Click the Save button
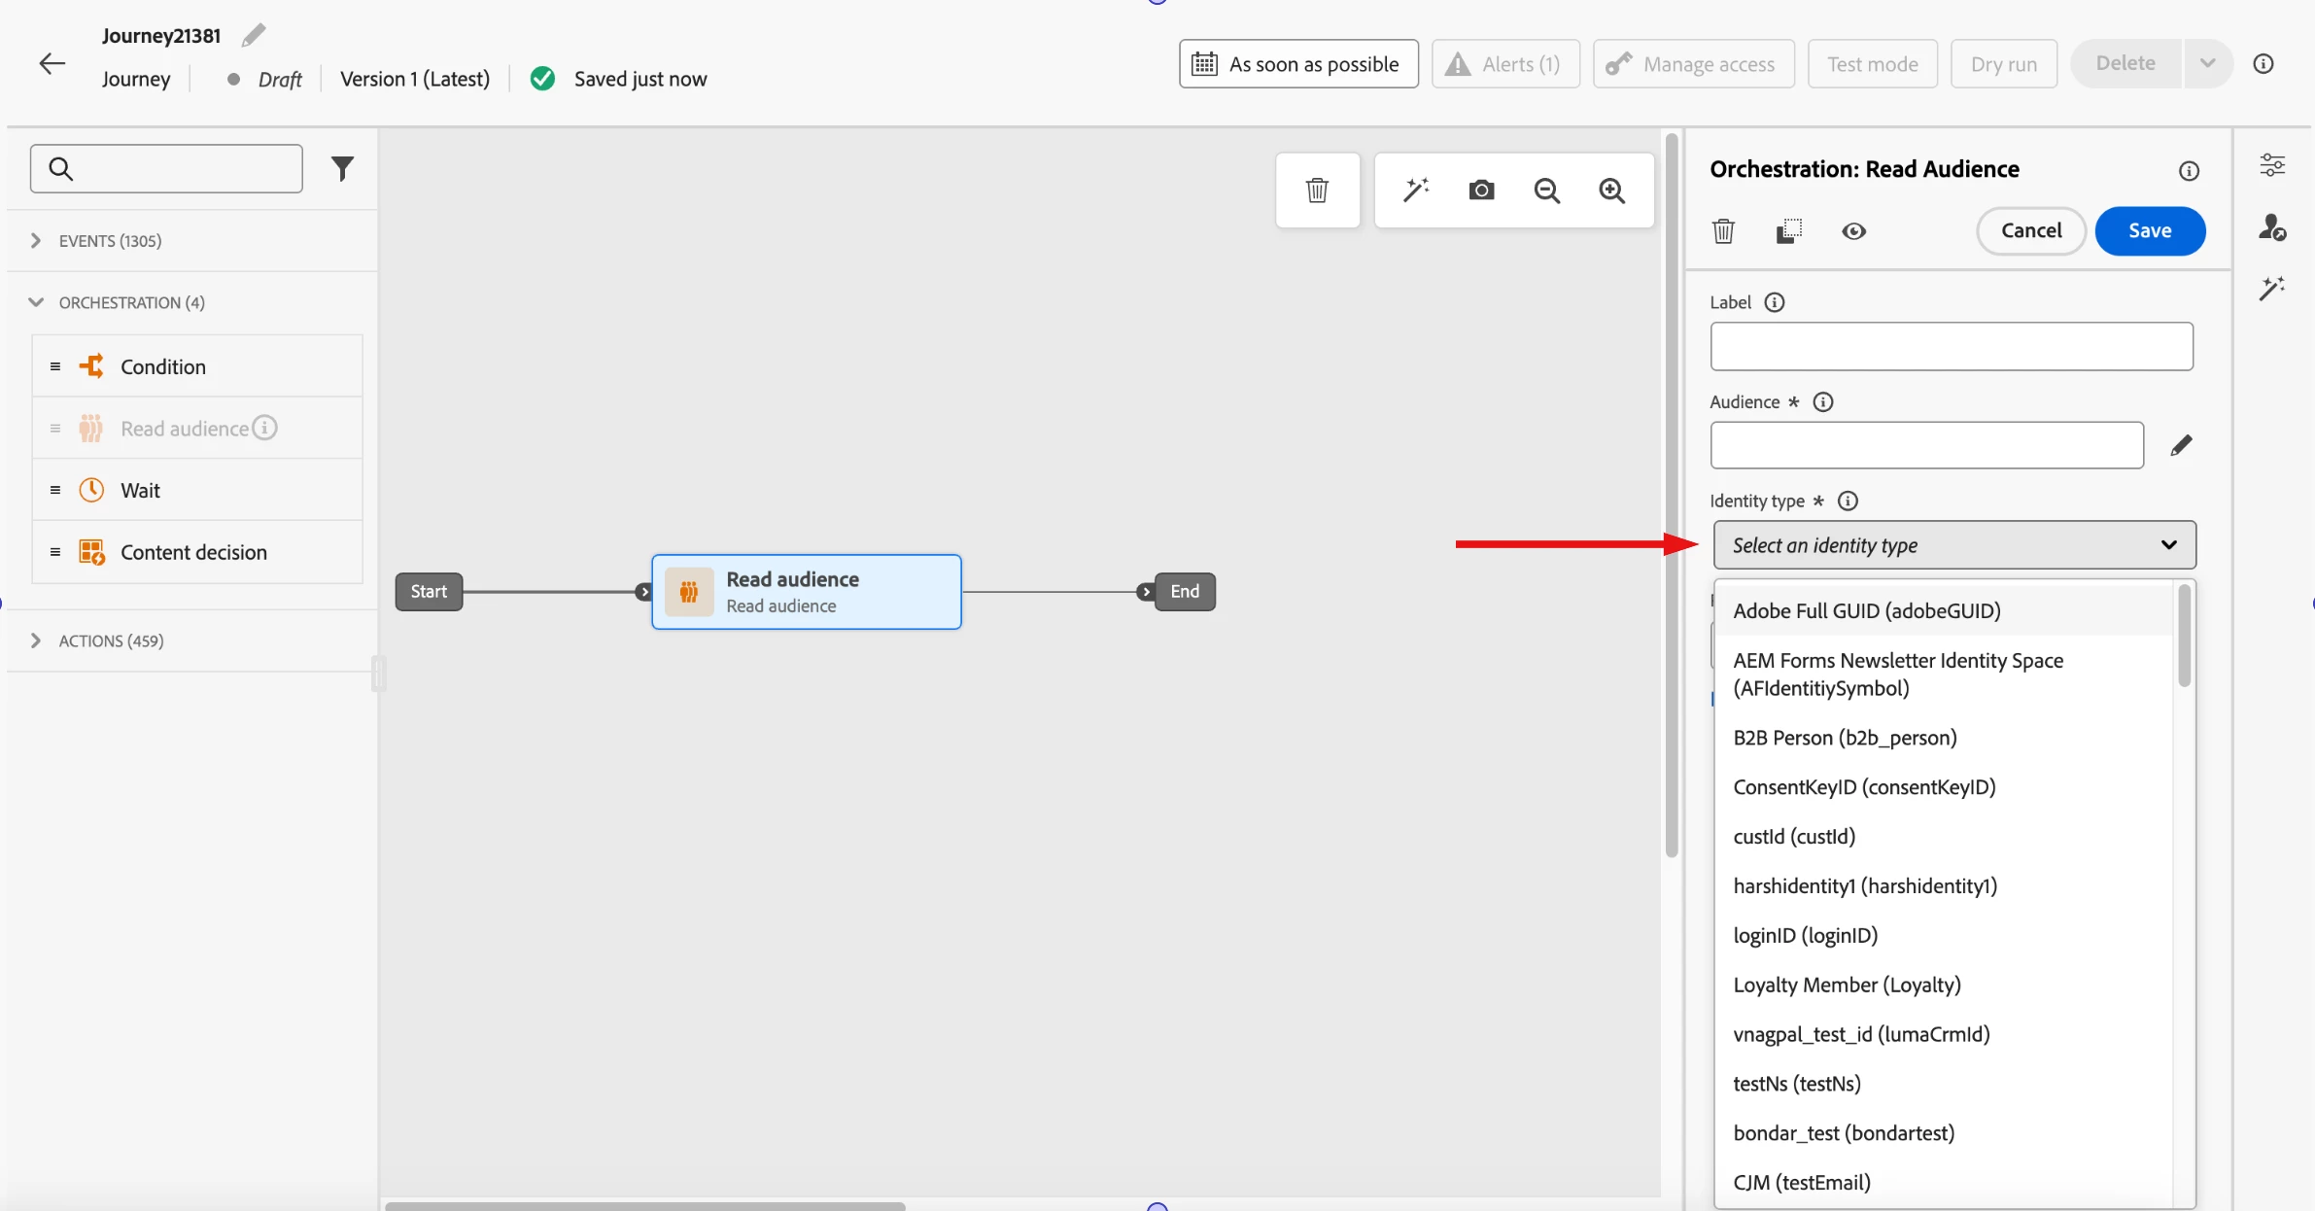The image size is (2315, 1211). click(x=2149, y=231)
